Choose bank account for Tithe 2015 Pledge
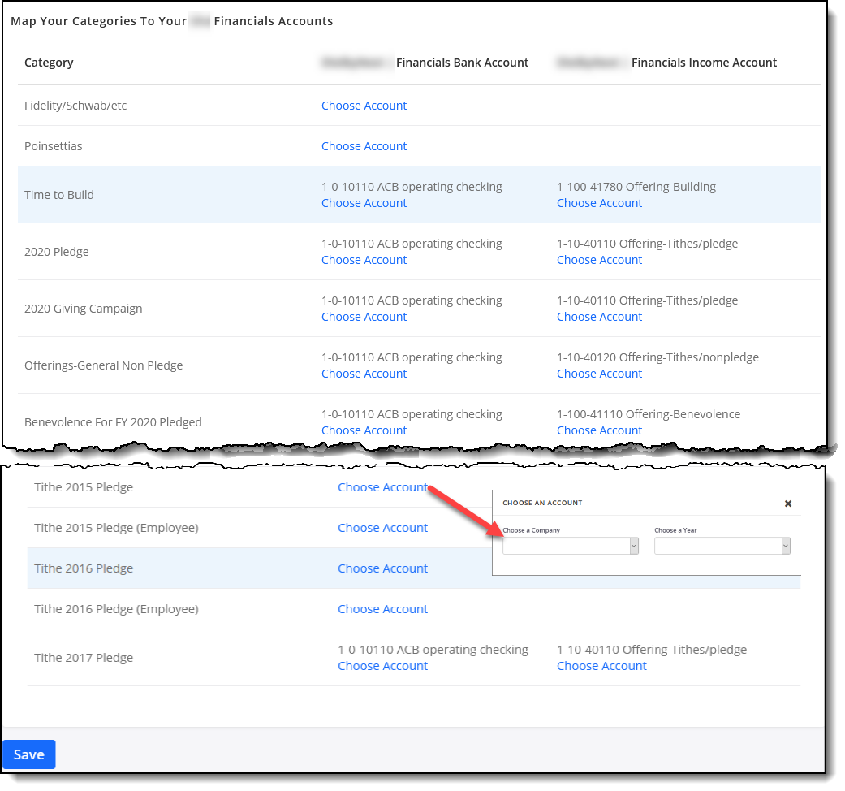 coord(382,487)
